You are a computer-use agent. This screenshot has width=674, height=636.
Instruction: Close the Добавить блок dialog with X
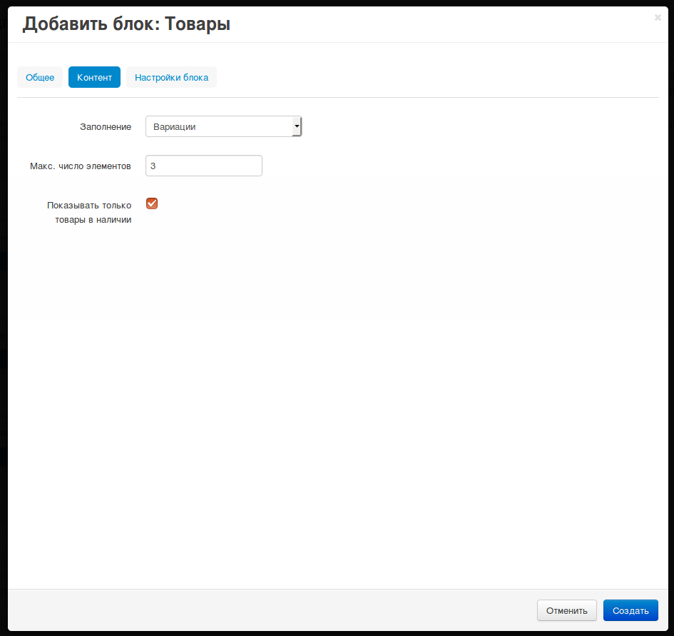[657, 18]
